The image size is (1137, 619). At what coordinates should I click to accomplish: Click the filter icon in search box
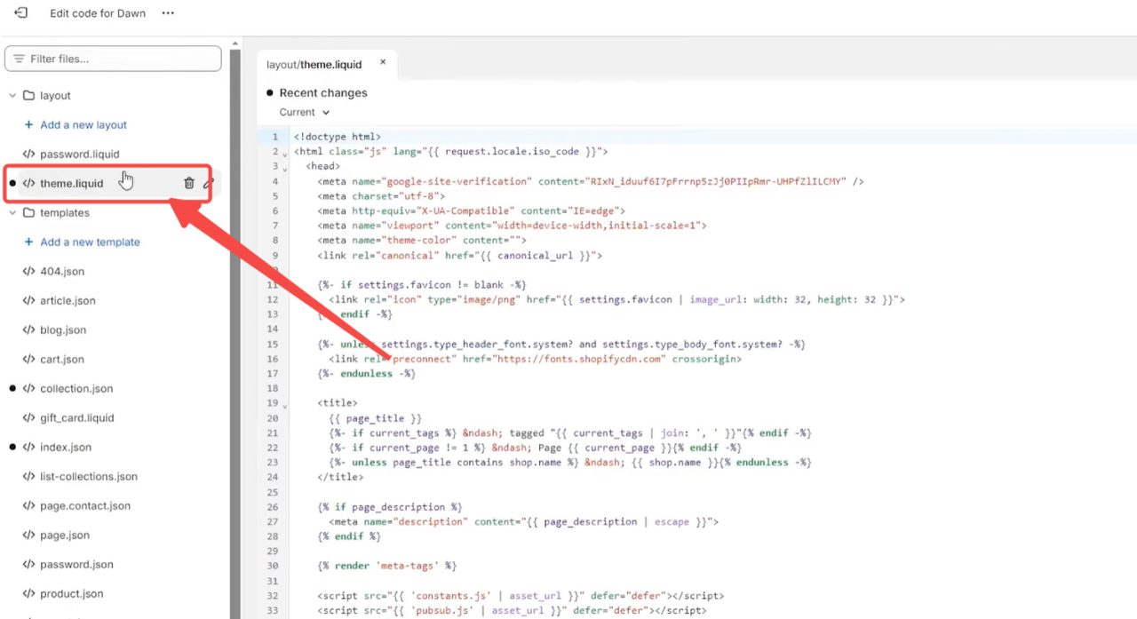coord(19,59)
